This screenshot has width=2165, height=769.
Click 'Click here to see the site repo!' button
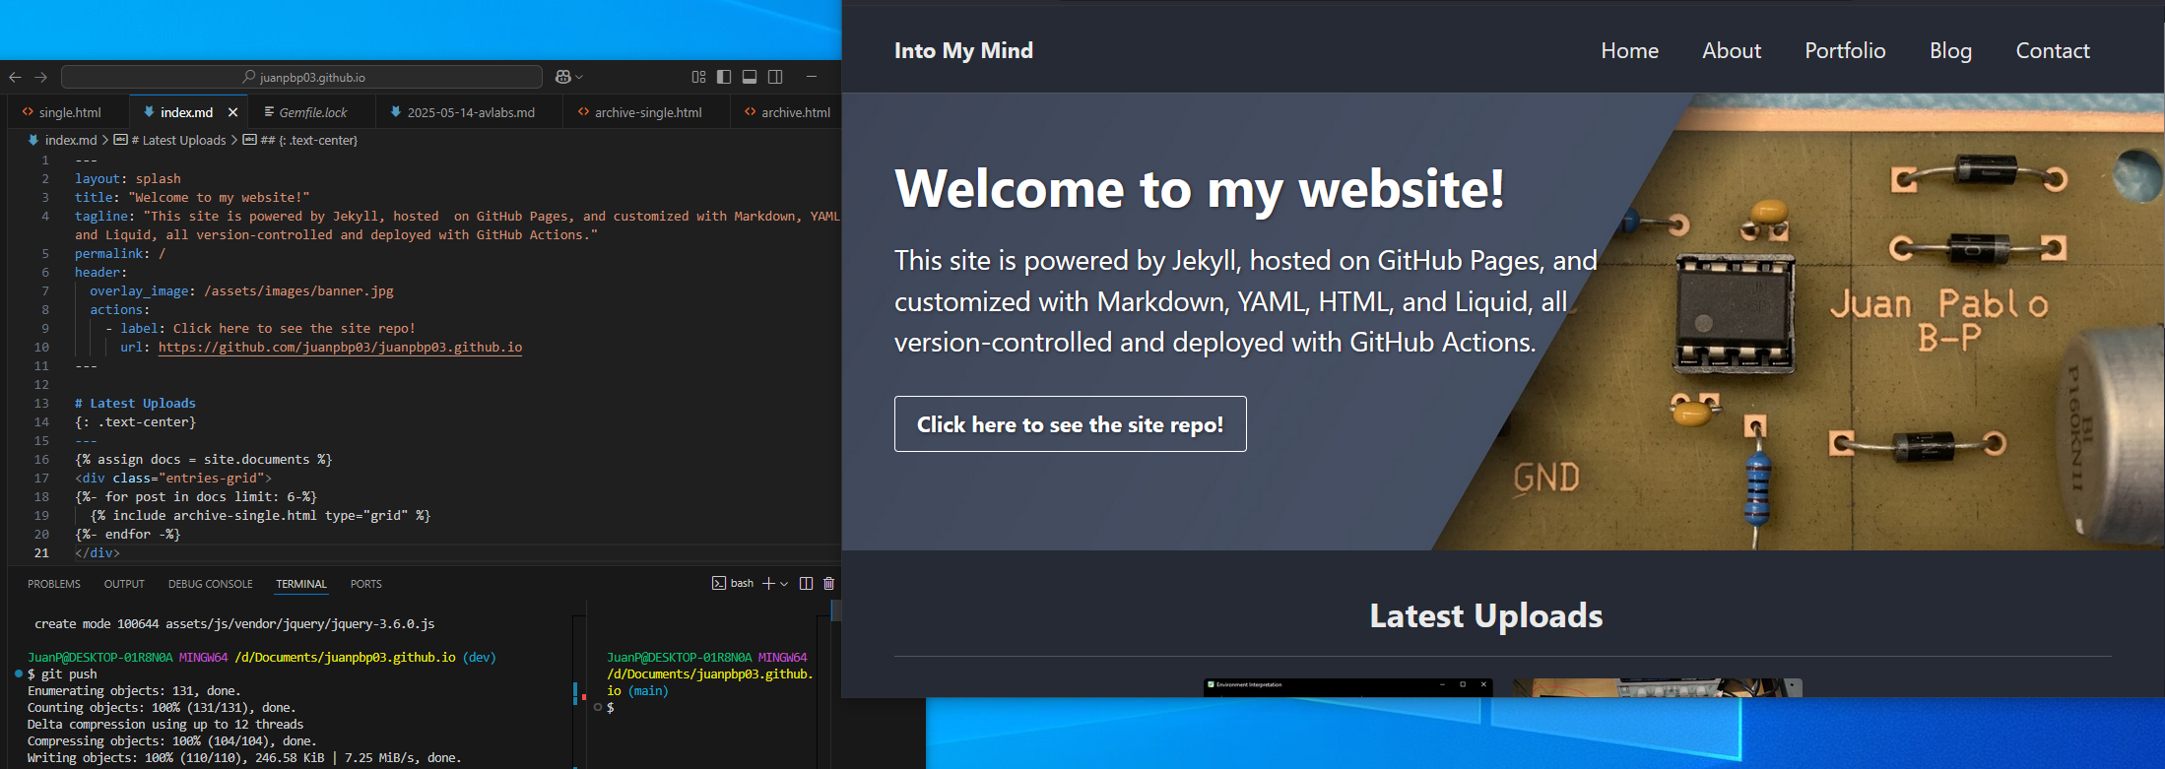pos(1070,424)
